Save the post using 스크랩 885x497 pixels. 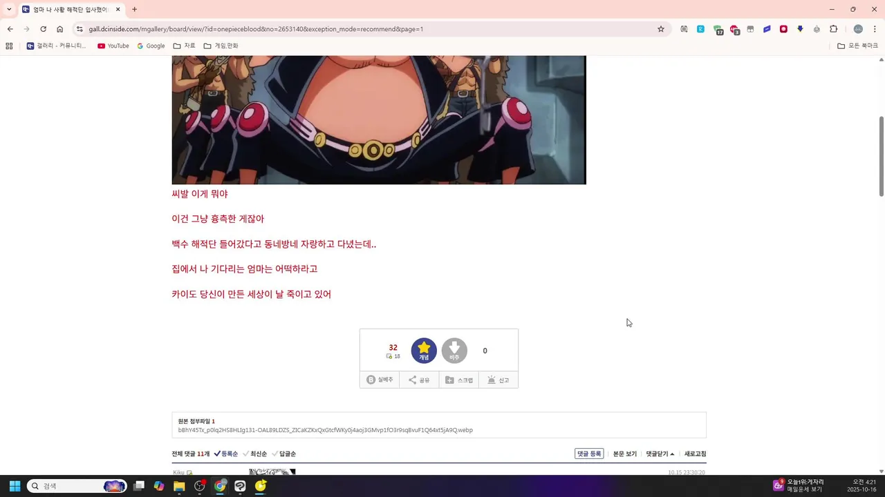tap(459, 380)
